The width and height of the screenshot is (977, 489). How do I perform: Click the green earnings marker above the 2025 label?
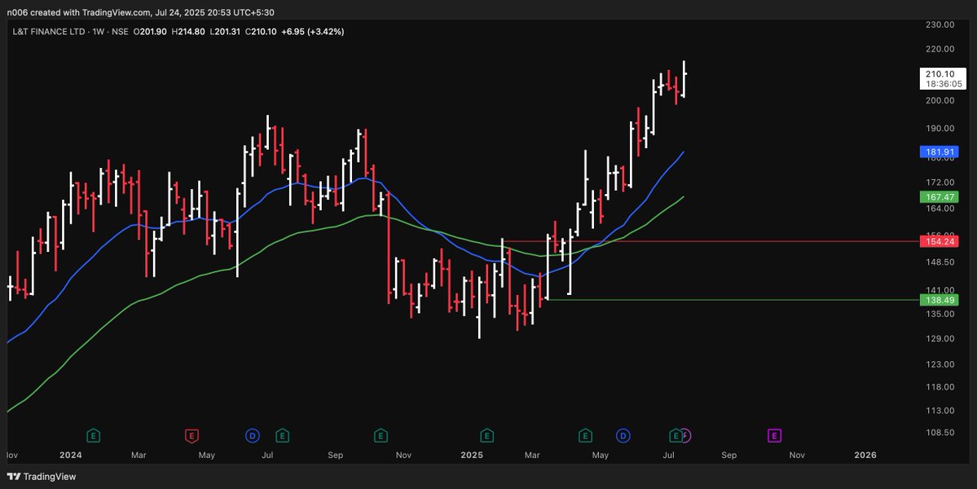tap(487, 435)
